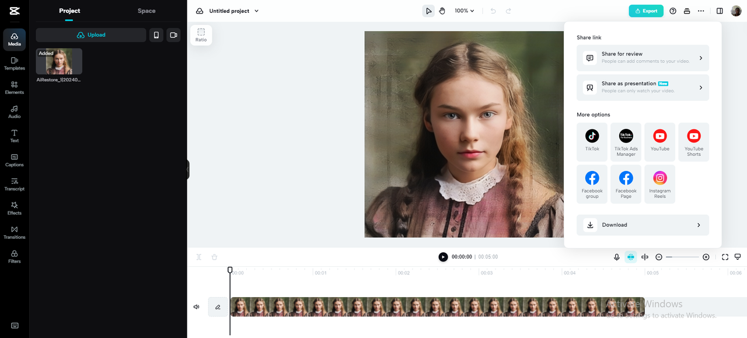Share to Instagram Reels
Viewport: 747px width, 338px height.
tap(659, 184)
